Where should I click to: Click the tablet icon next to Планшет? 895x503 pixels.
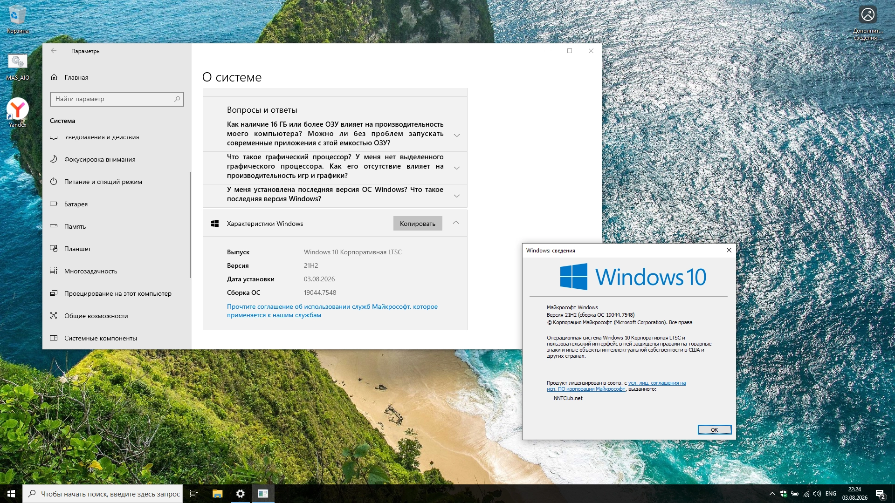54,249
